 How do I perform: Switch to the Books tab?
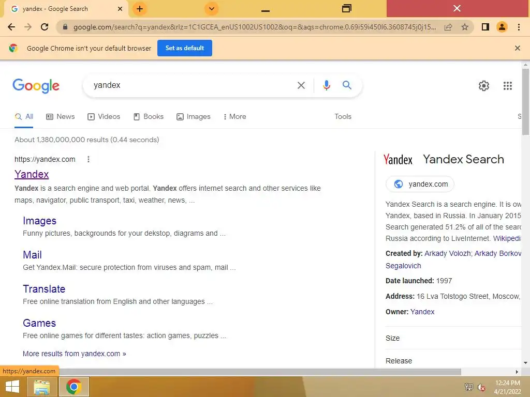point(149,116)
